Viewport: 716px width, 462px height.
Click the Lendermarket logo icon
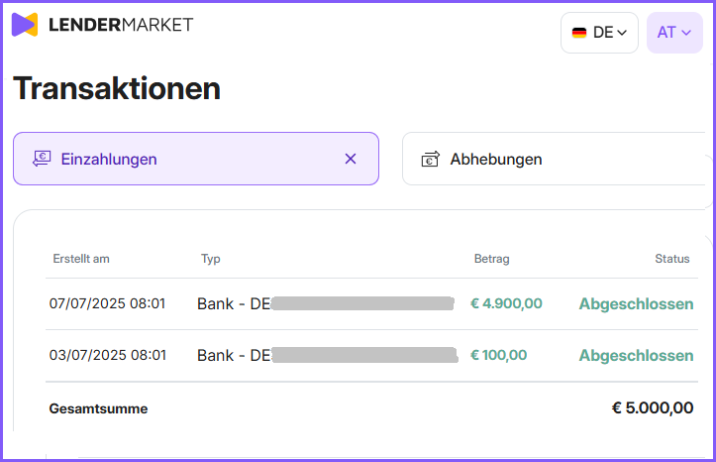pyautogui.click(x=25, y=25)
